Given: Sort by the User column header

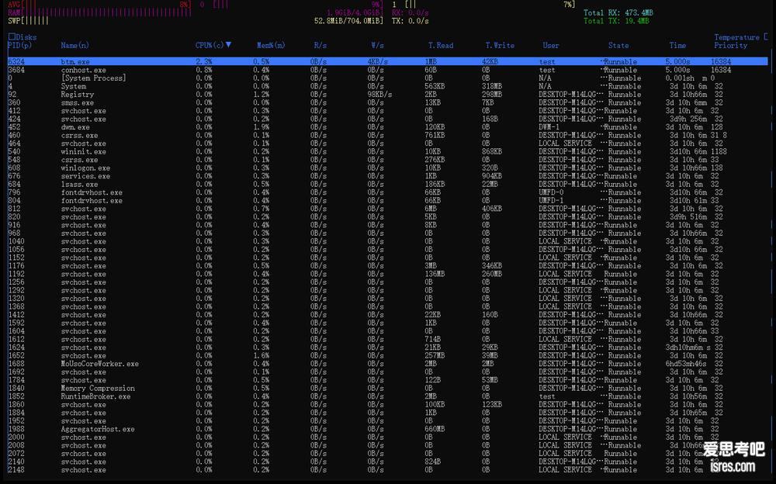Looking at the screenshot, I should 551,46.
